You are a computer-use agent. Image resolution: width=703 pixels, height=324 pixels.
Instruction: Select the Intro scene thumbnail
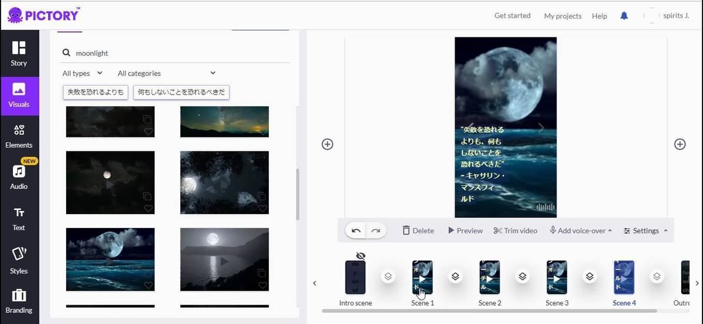pyautogui.click(x=355, y=277)
